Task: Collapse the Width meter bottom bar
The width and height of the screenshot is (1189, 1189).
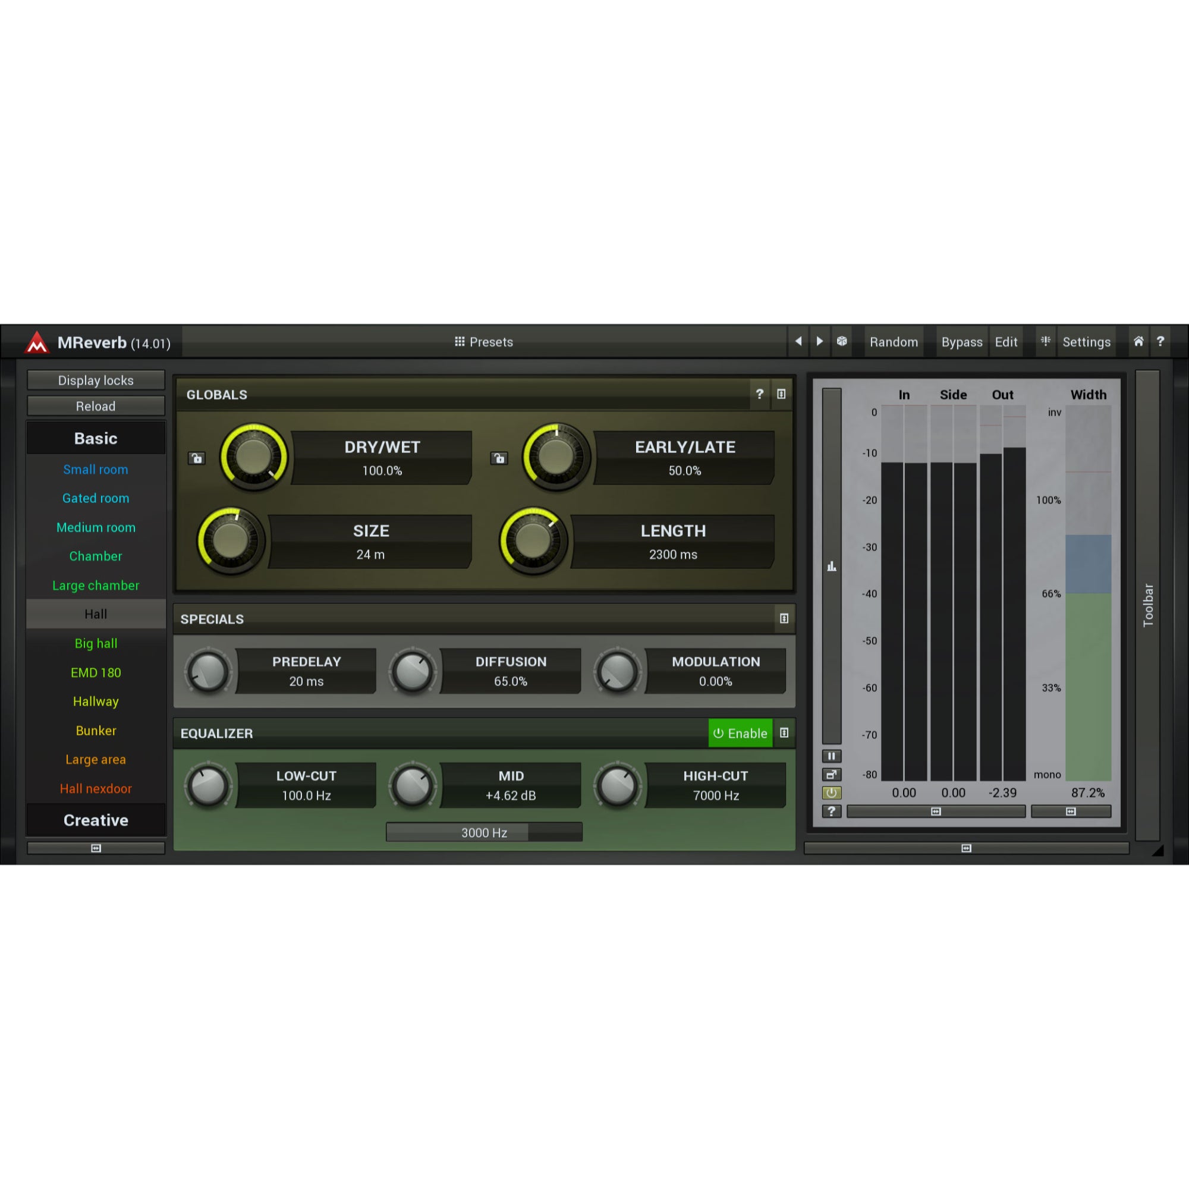Action: click(x=1071, y=811)
